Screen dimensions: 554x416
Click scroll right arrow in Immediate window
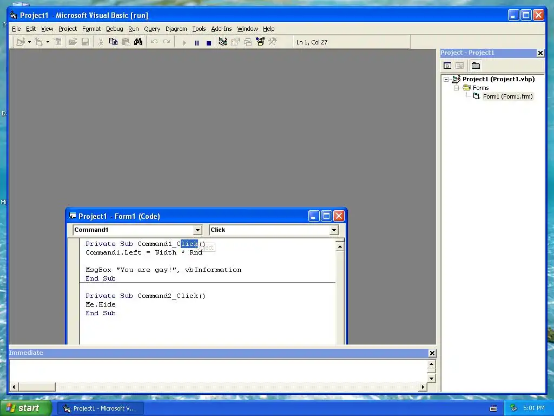click(423, 387)
